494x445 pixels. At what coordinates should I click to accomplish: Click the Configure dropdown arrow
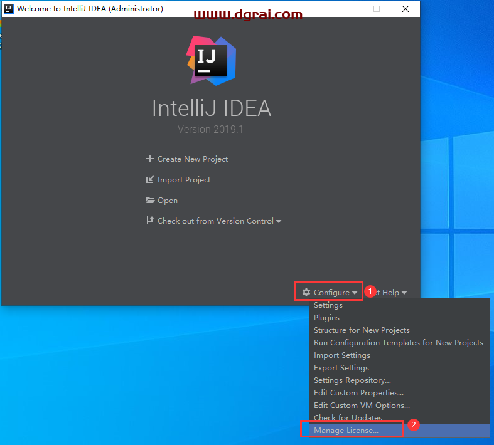click(355, 293)
